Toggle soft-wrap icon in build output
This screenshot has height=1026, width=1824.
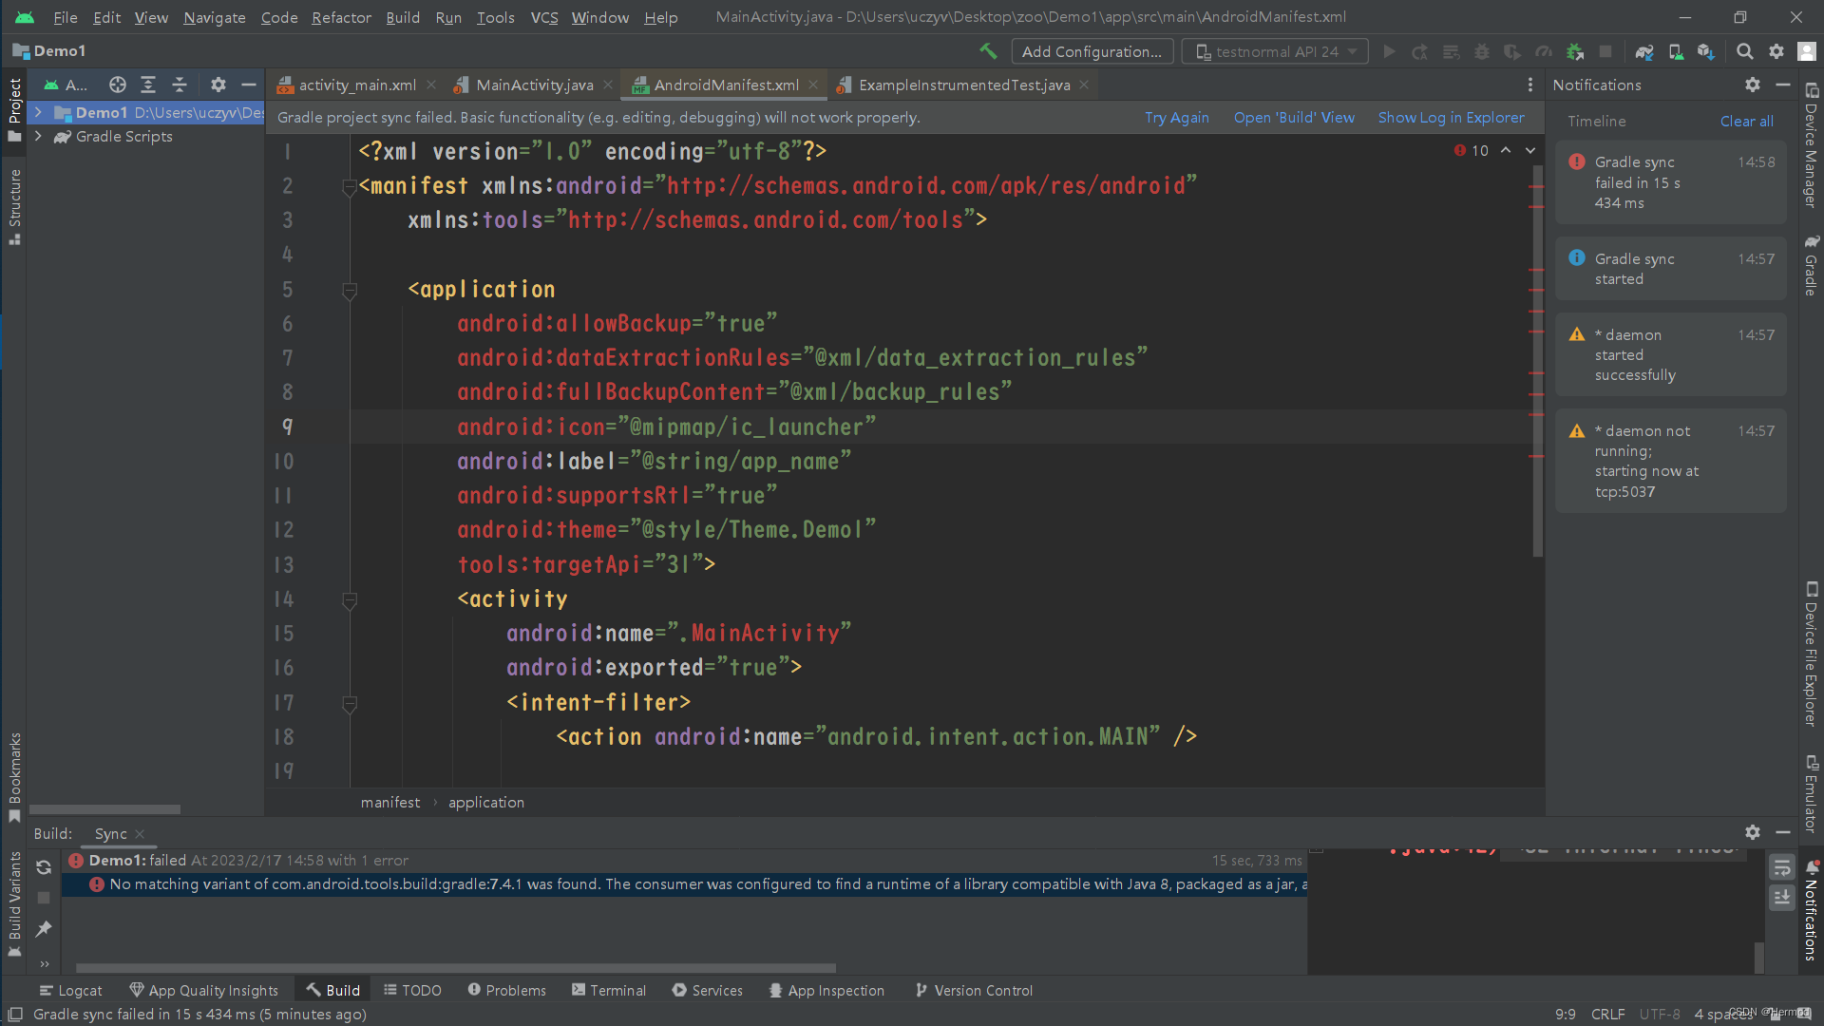1782,867
